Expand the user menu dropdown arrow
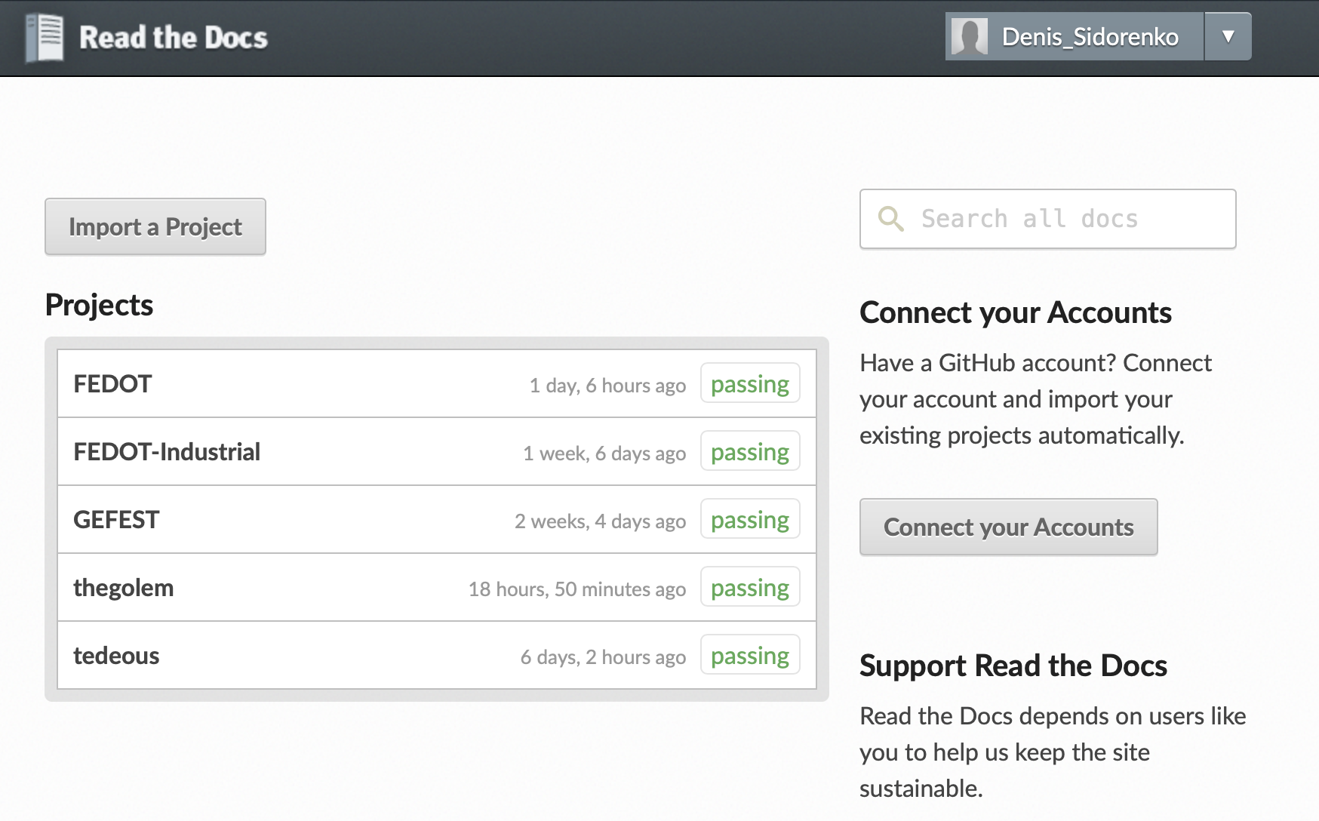Screen dimensions: 1319x821 [x=1228, y=36]
